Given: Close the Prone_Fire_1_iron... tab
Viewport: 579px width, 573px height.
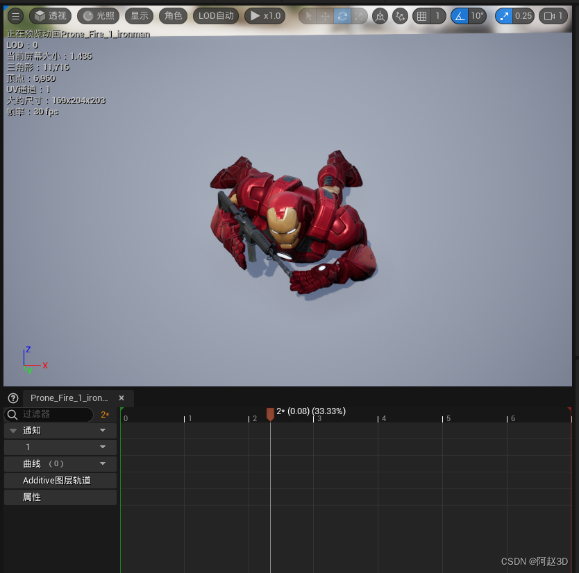Looking at the screenshot, I should click(121, 397).
